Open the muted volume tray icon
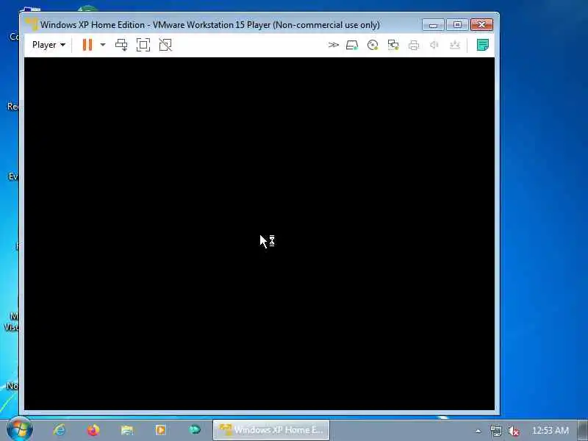Viewport: 588px width, 441px height. 513,431
